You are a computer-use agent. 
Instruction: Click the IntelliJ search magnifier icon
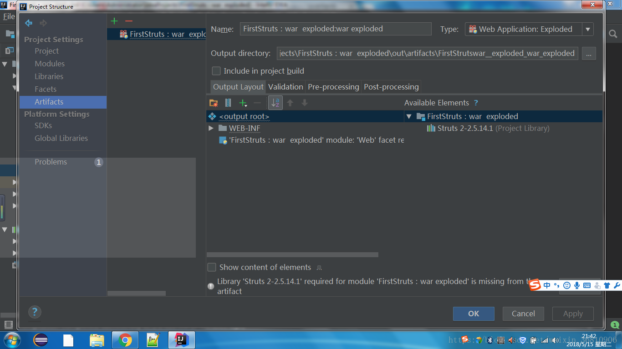pos(613,34)
